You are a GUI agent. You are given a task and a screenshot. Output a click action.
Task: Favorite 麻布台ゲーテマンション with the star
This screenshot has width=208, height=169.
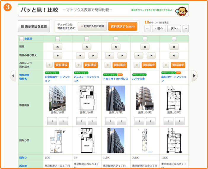tap(166, 65)
